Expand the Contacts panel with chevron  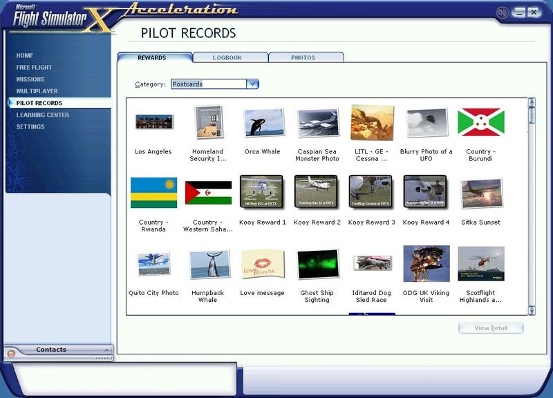pyautogui.click(x=106, y=350)
